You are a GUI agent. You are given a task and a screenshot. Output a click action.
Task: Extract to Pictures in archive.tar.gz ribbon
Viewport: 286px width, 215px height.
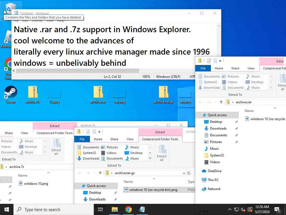[x=109, y=147]
